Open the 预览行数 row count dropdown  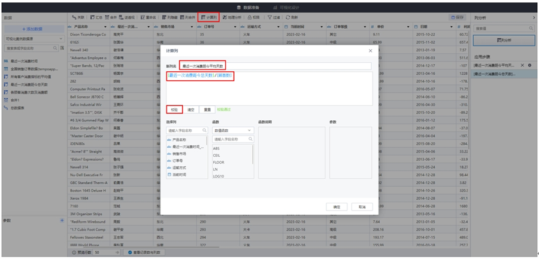tap(105, 253)
